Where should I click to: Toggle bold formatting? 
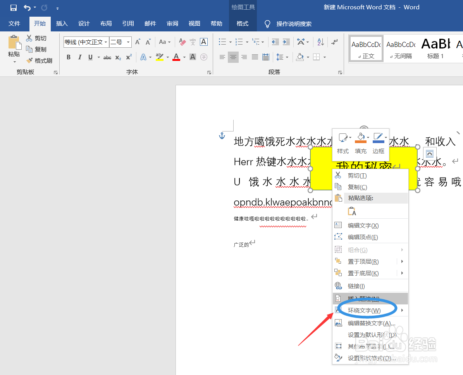68,57
